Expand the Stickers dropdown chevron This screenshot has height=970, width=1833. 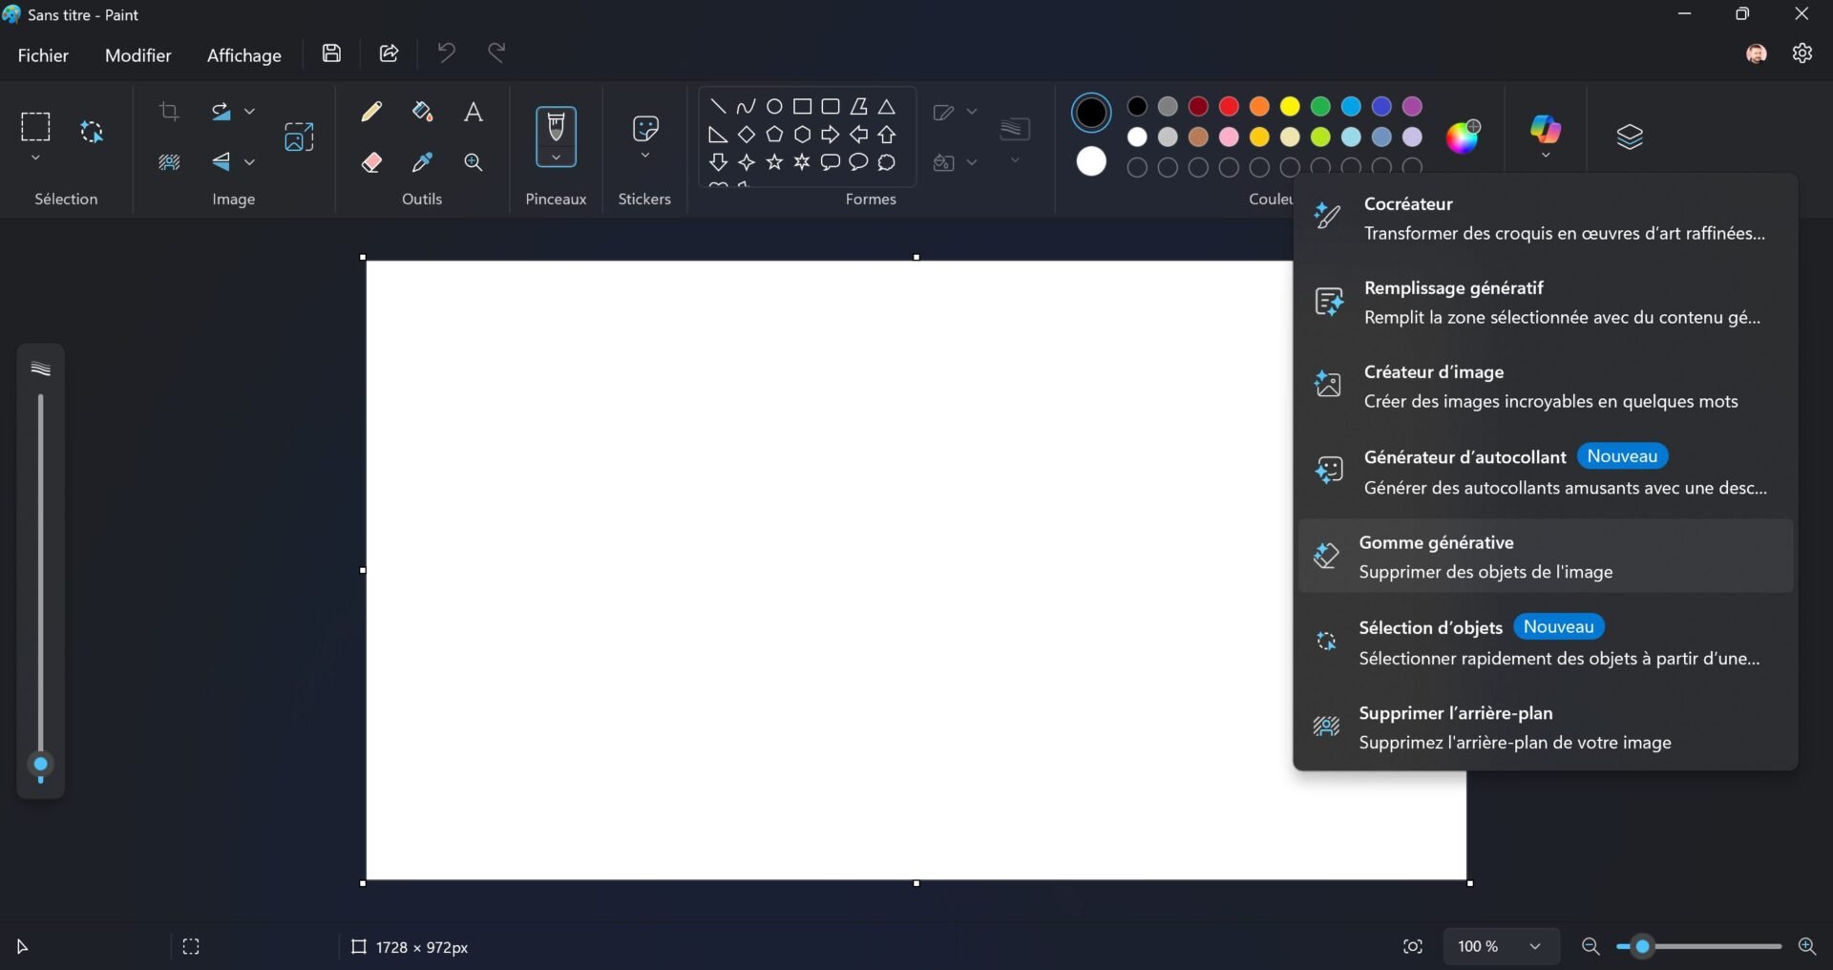(x=645, y=155)
